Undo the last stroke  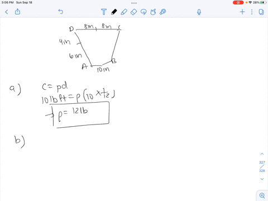coord(61,12)
